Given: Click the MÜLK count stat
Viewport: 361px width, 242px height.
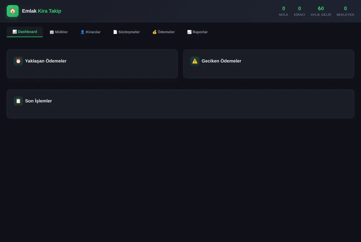Looking at the screenshot, I should pos(284,11).
